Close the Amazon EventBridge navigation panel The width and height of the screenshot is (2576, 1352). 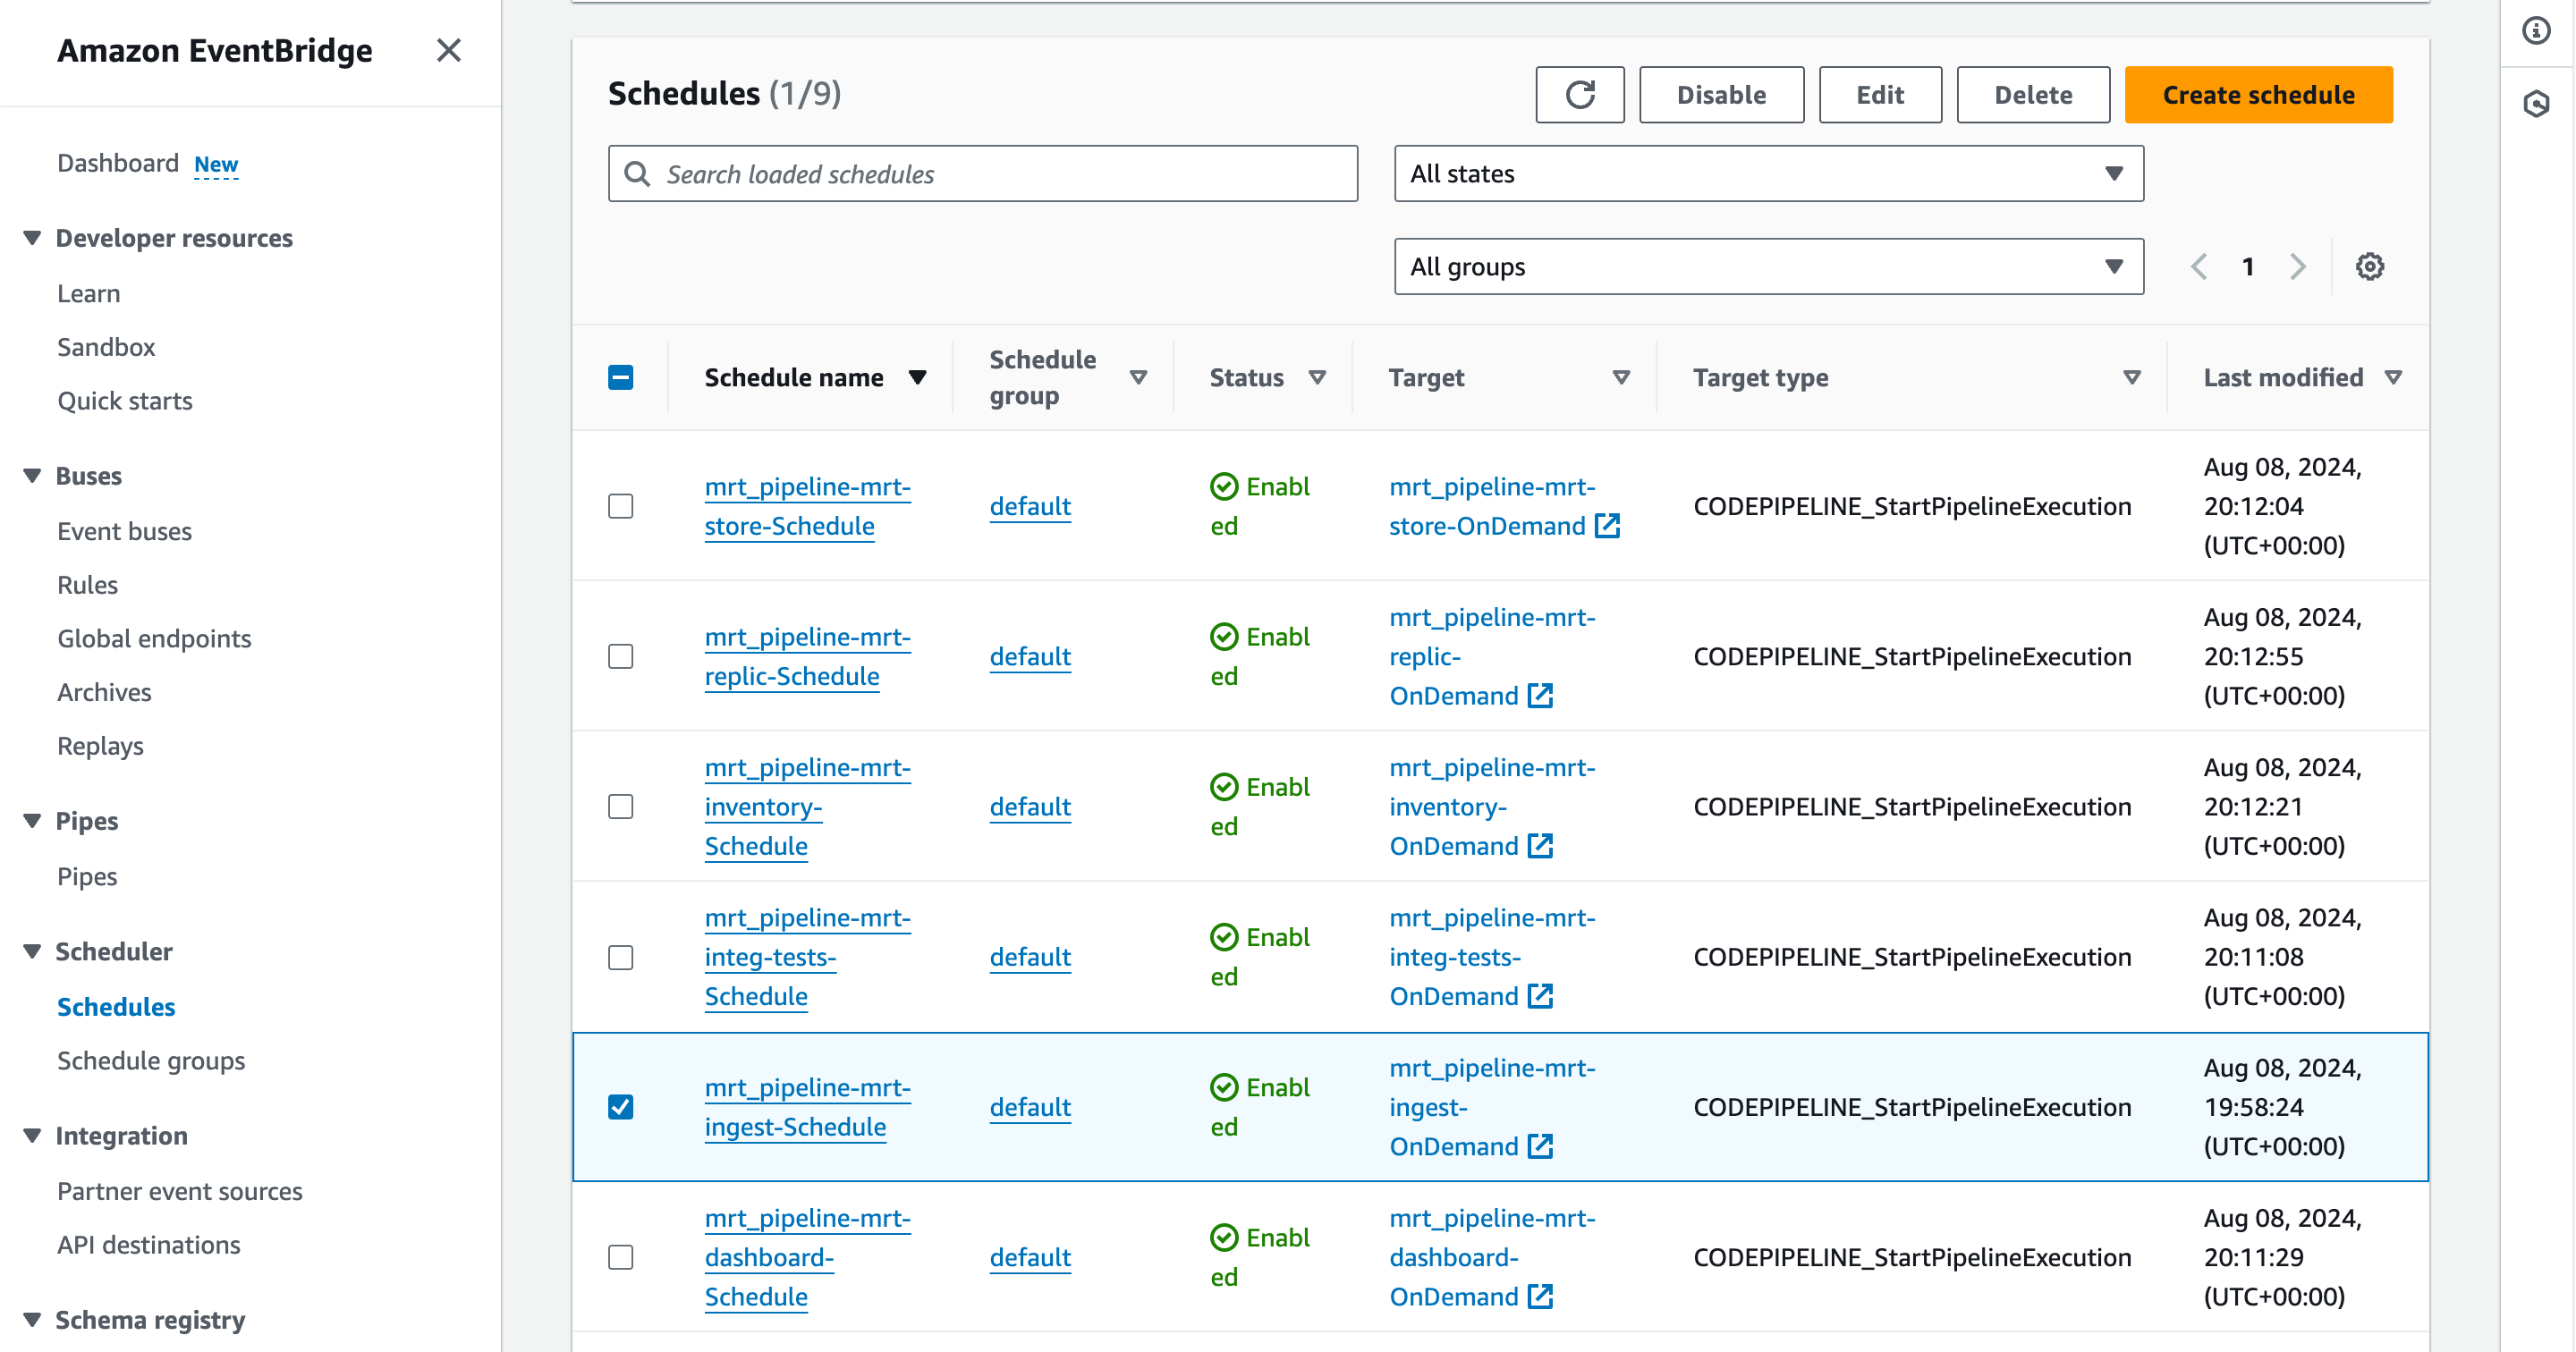coord(449,50)
